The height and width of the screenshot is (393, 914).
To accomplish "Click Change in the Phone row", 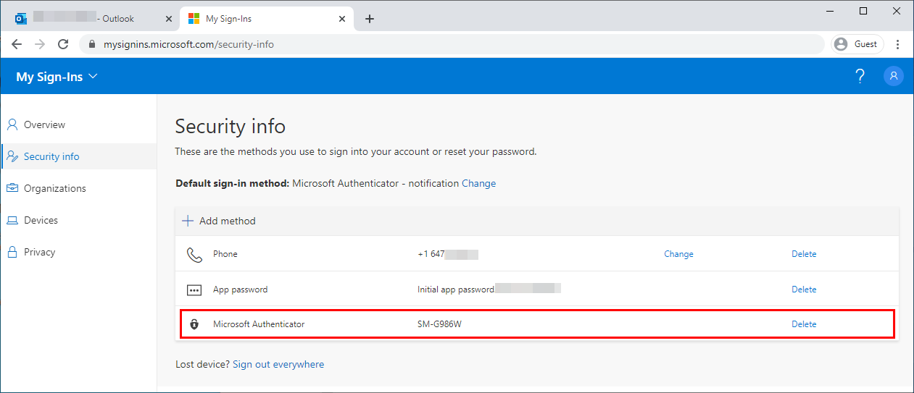I will click(x=678, y=254).
